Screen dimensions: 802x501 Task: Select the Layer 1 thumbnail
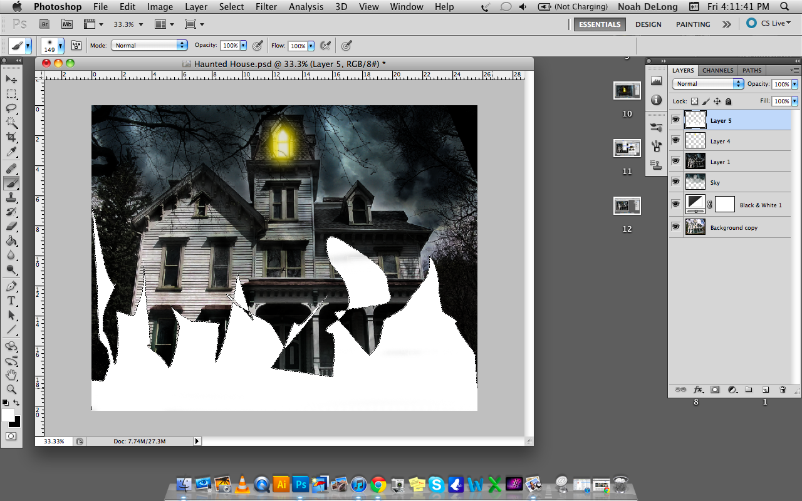[x=695, y=161]
